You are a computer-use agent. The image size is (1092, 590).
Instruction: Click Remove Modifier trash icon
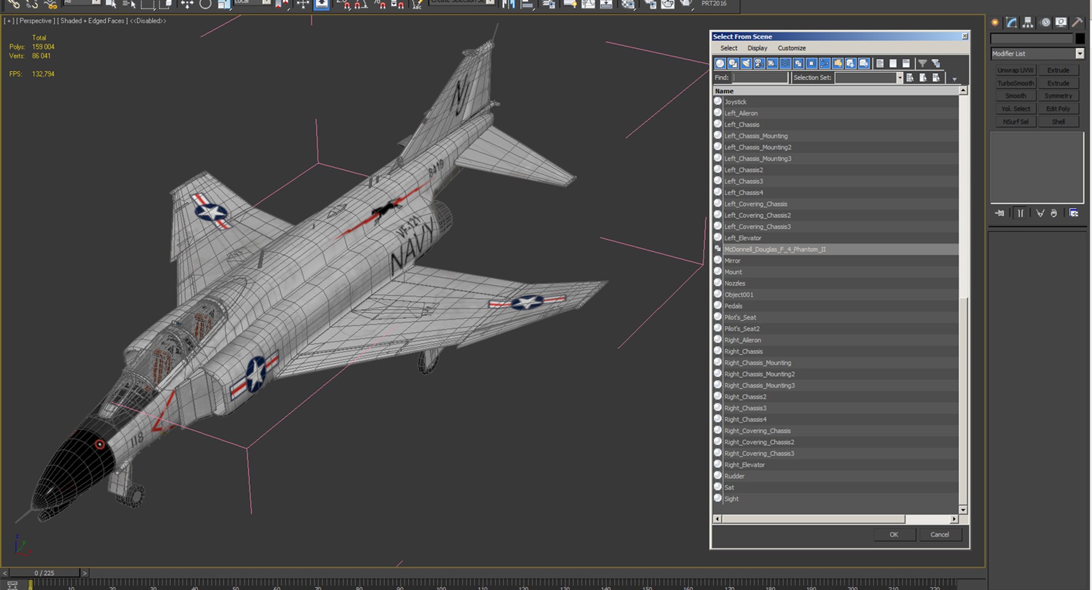click(x=1054, y=213)
